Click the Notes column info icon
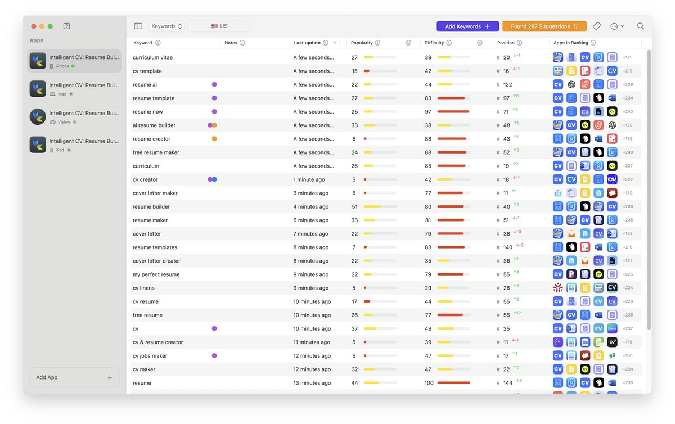Image resolution: width=675 pixels, height=424 pixels. [243, 42]
